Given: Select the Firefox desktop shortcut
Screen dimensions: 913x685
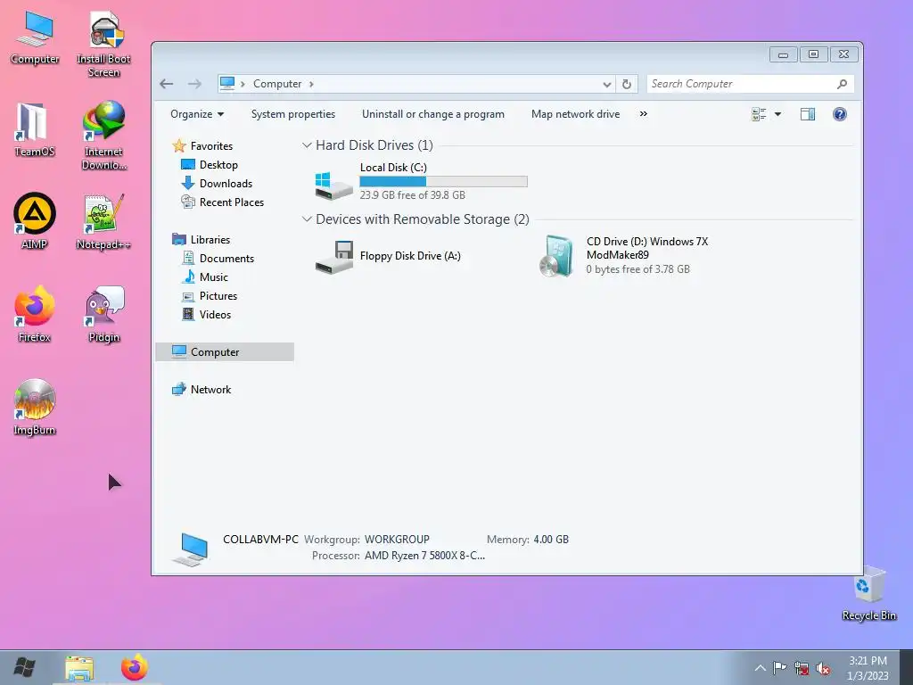Looking at the screenshot, I should [35, 314].
